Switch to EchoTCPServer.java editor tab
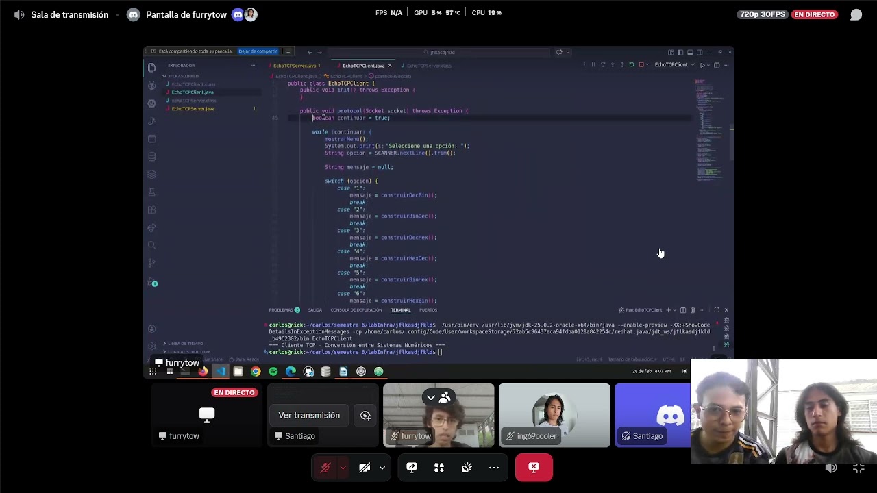The height and width of the screenshot is (493, 877). tap(295, 66)
